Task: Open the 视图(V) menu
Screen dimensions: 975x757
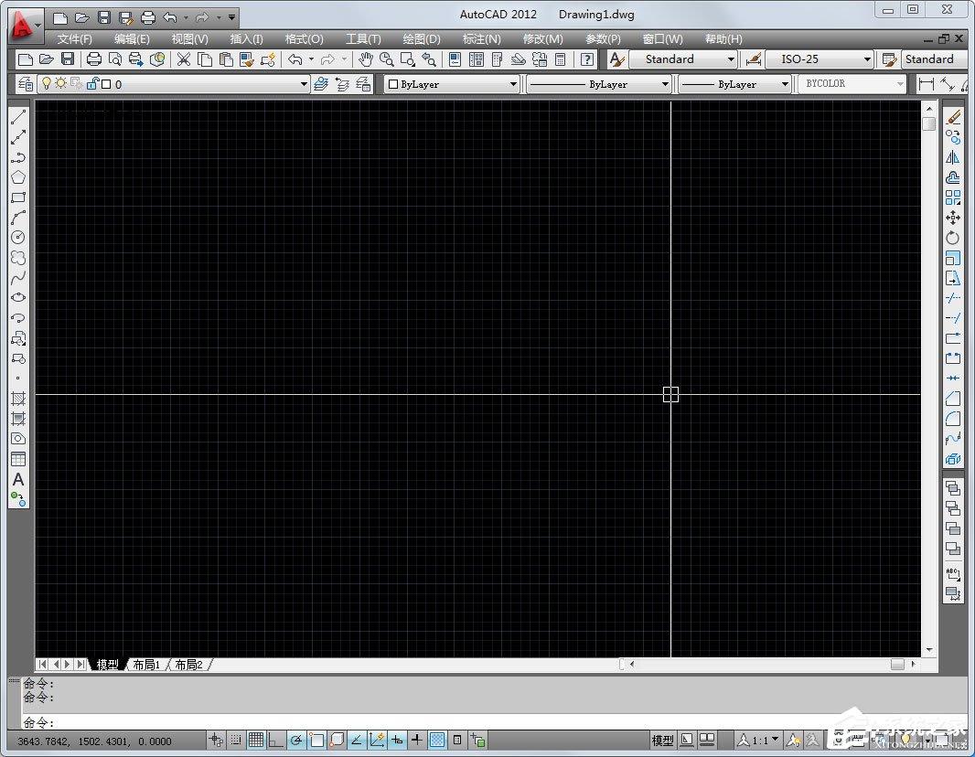Action: pyautogui.click(x=189, y=39)
